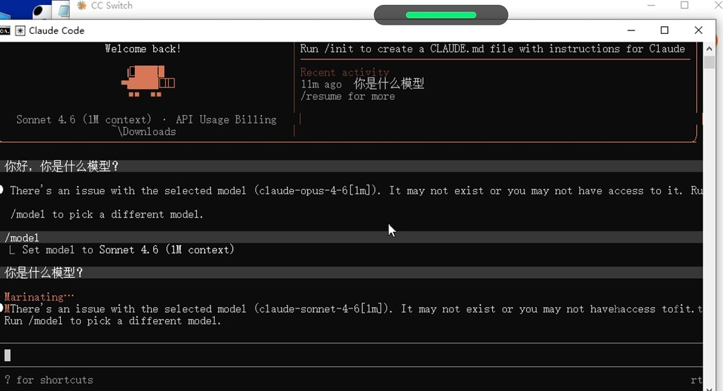Screen dimensions: 723x391
Task: Click the '? for shortcuts' hint
Action: [49, 380]
